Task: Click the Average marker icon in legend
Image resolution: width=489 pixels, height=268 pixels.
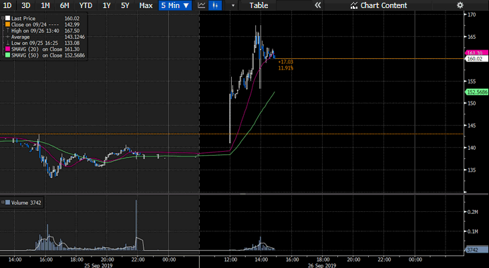Action: click(7, 37)
